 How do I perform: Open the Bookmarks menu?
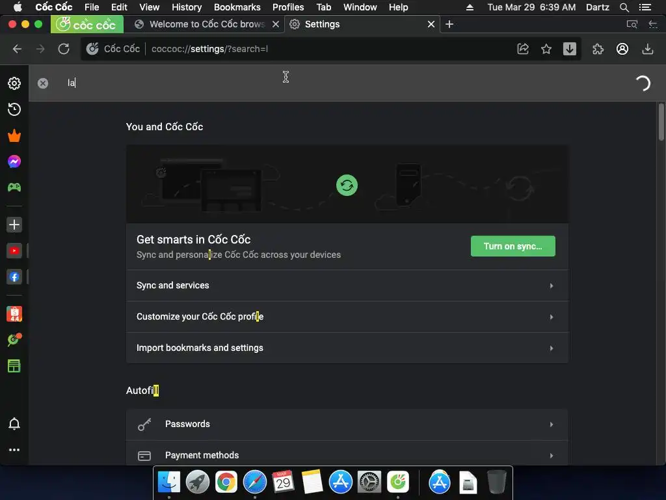tap(237, 7)
